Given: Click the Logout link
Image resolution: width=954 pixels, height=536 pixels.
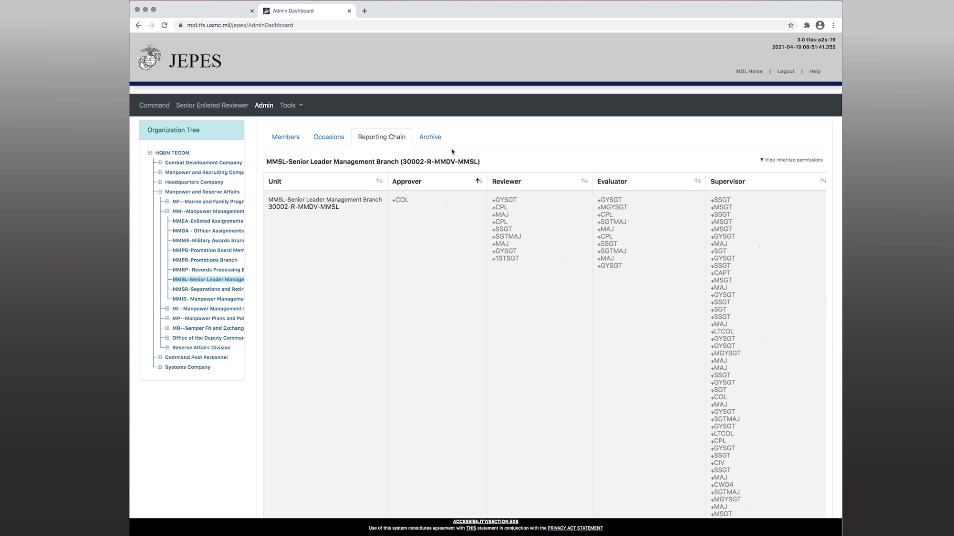Looking at the screenshot, I should [785, 71].
